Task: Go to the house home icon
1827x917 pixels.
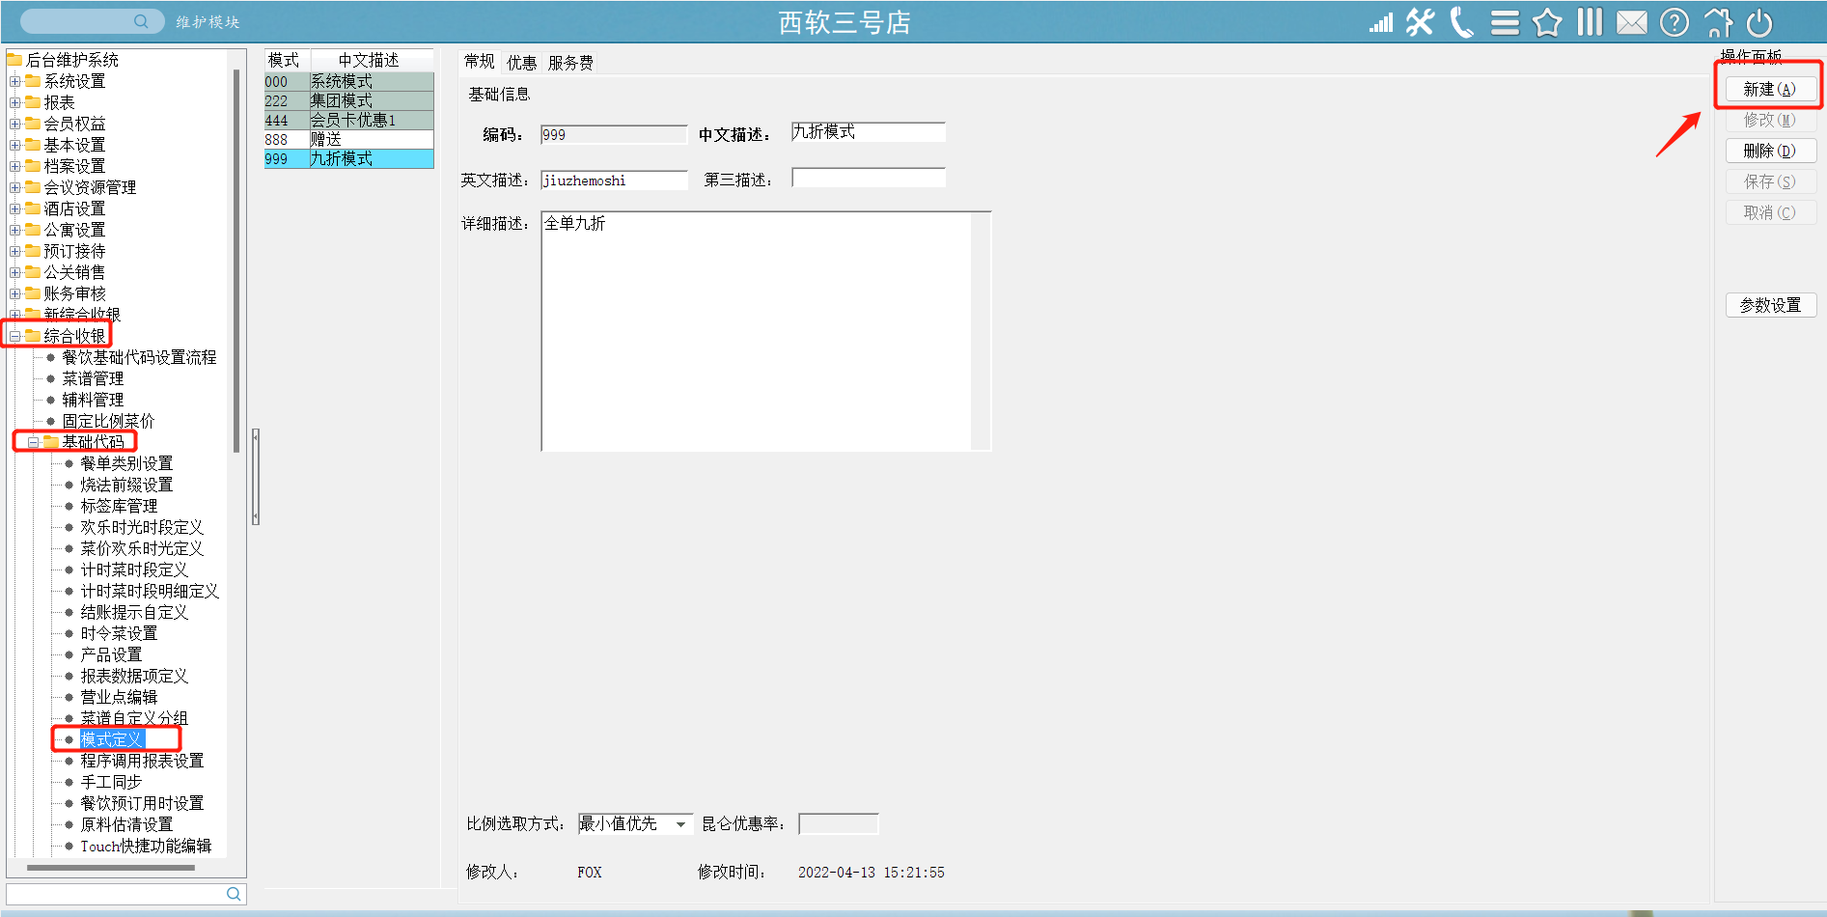Action: (x=1718, y=22)
